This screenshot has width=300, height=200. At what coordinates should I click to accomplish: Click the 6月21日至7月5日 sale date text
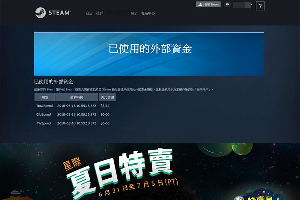(x=138, y=187)
